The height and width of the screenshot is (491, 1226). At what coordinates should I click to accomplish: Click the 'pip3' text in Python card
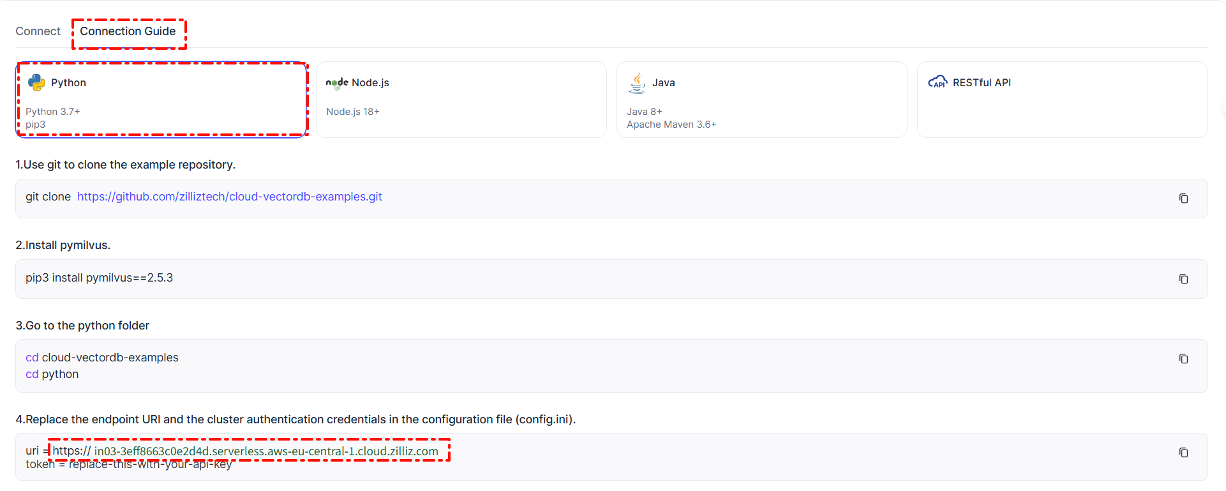pyautogui.click(x=36, y=125)
